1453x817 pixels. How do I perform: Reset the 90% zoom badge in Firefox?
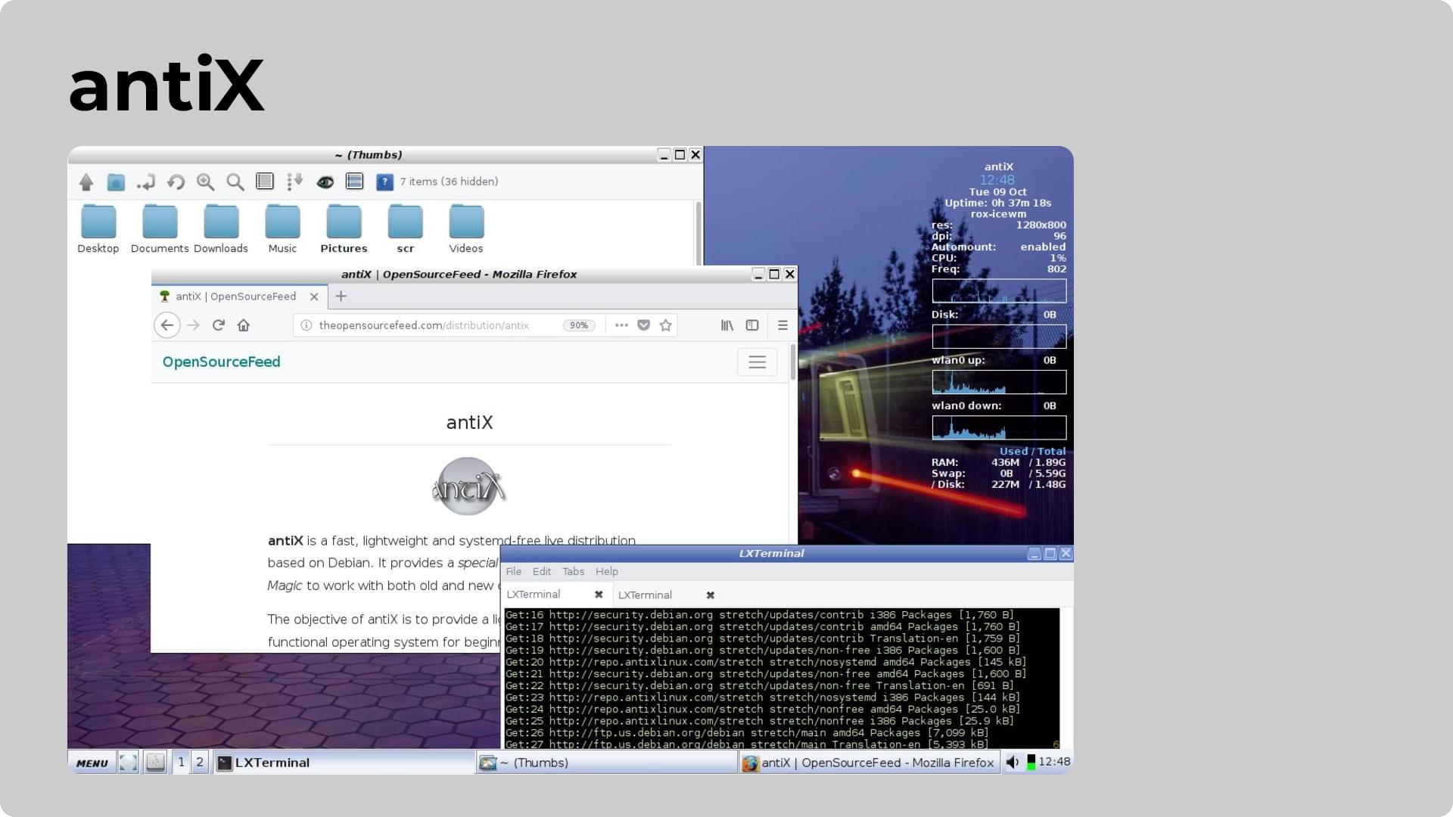579,325
